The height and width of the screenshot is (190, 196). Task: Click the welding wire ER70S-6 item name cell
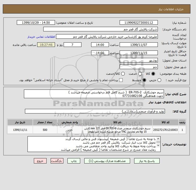click(117, 130)
